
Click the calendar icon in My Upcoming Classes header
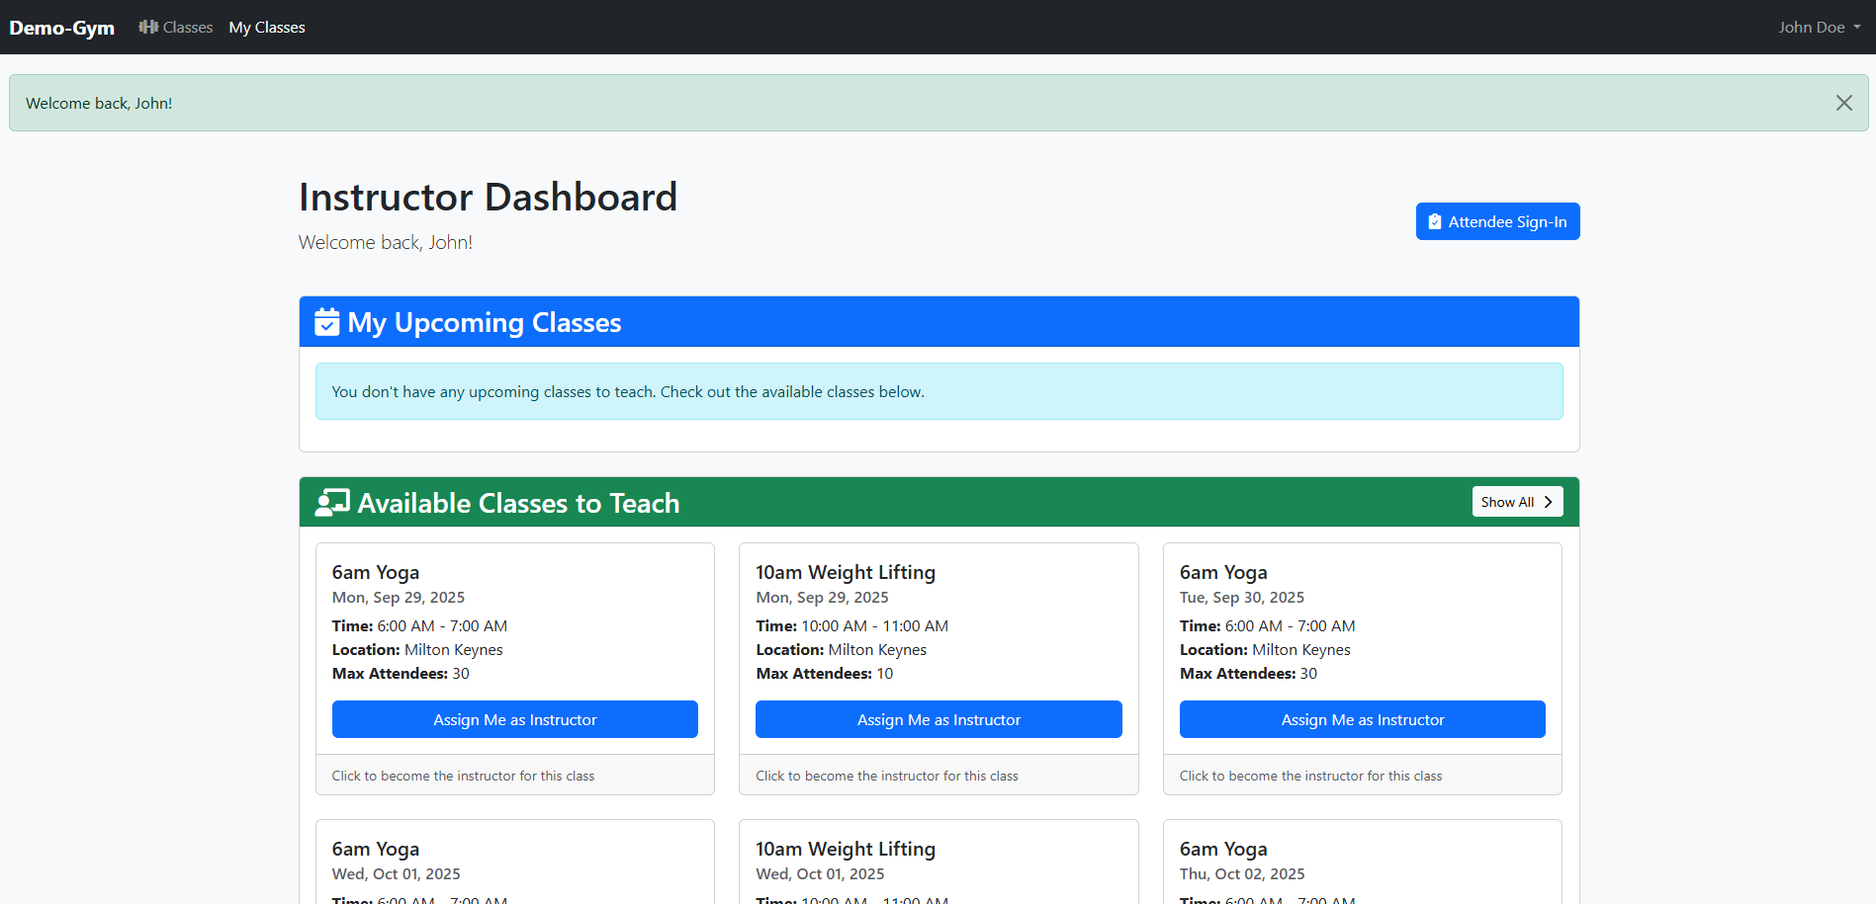click(326, 321)
